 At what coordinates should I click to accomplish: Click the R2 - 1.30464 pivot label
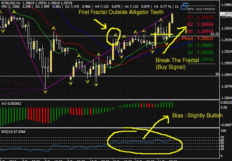point(200,24)
